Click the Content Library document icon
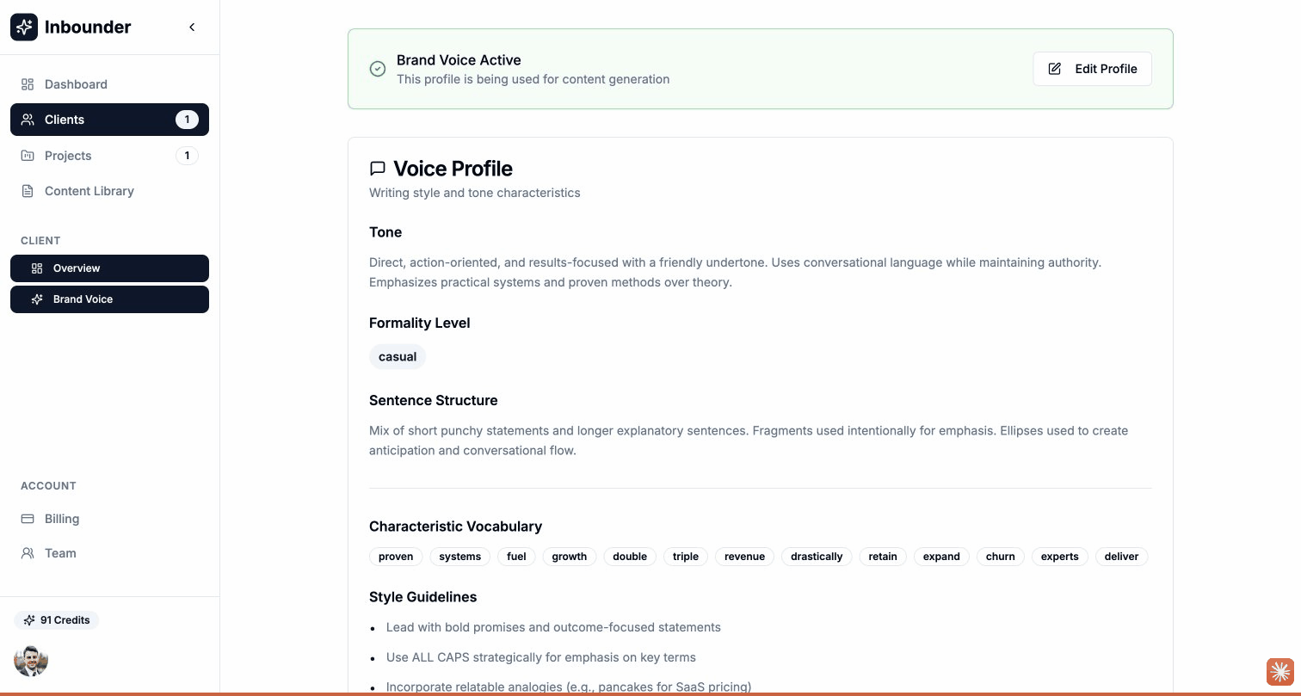 pyautogui.click(x=27, y=191)
